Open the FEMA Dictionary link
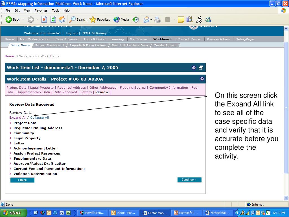This screenshot has width=289, height=217. (94, 33)
